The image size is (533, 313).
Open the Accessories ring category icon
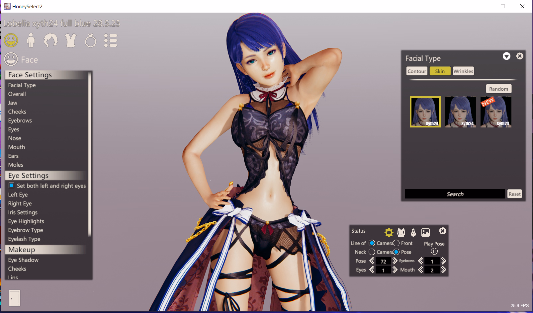(x=90, y=40)
